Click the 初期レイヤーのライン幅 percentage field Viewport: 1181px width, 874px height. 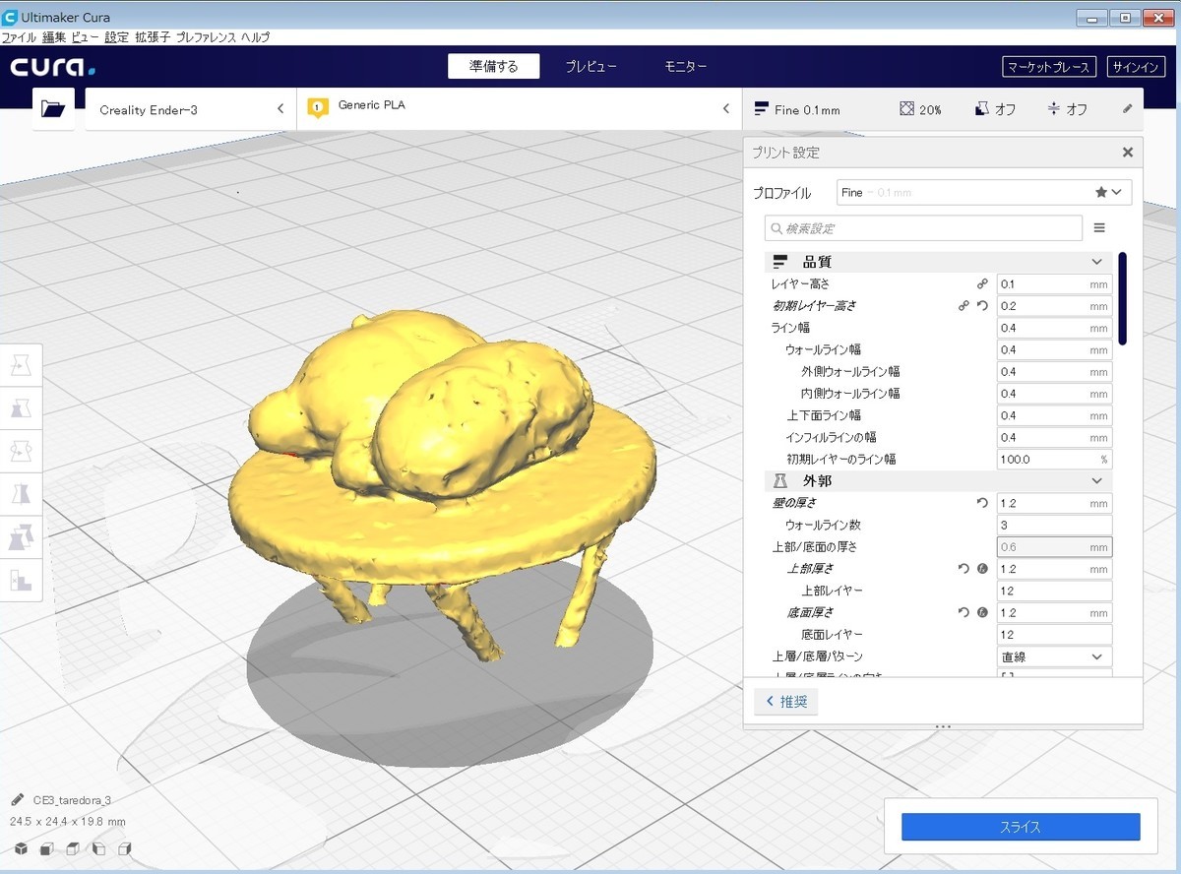(x=1054, y=459)
